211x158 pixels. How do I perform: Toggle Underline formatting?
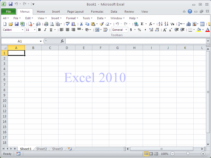tap(51, 30)
